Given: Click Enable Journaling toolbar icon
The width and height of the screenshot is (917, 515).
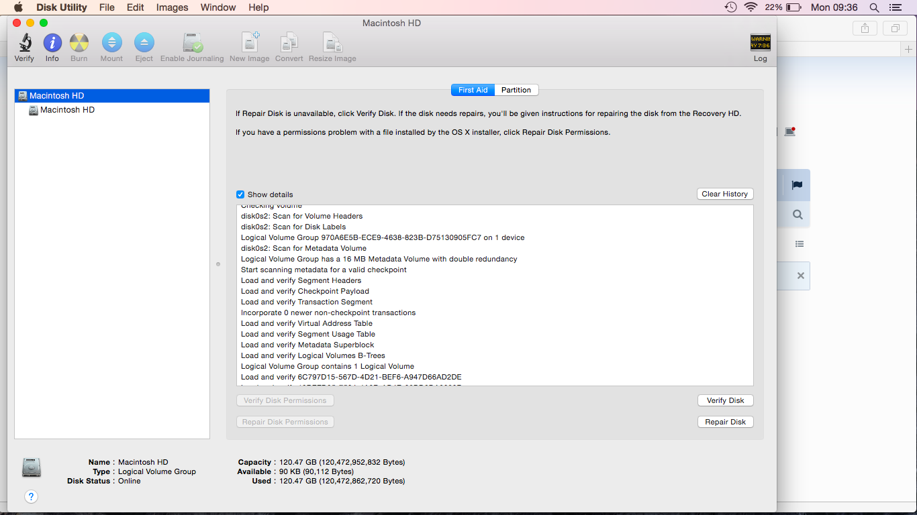Looking at the screenshot, I should [193, 44].
